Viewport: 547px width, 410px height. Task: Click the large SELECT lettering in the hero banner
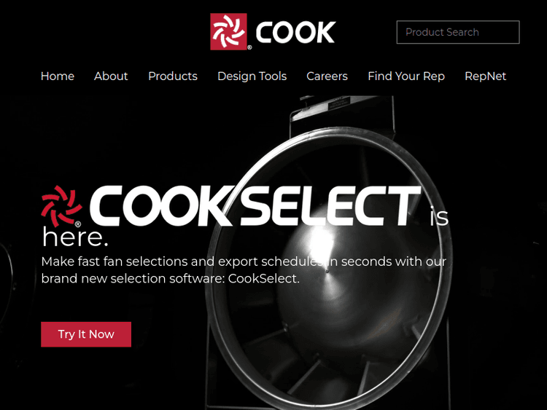330,206
